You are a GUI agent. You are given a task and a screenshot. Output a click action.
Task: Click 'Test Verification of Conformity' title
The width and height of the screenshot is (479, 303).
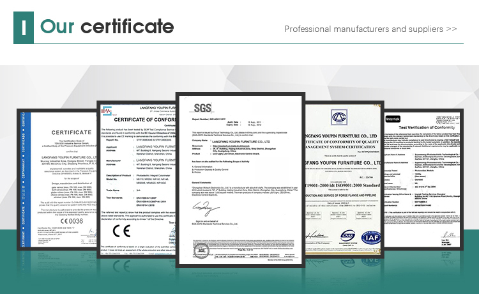(x=427, y=127)
